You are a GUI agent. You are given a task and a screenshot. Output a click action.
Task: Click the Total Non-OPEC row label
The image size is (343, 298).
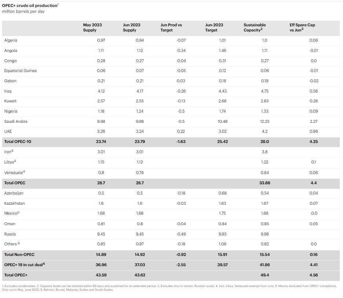19,254
